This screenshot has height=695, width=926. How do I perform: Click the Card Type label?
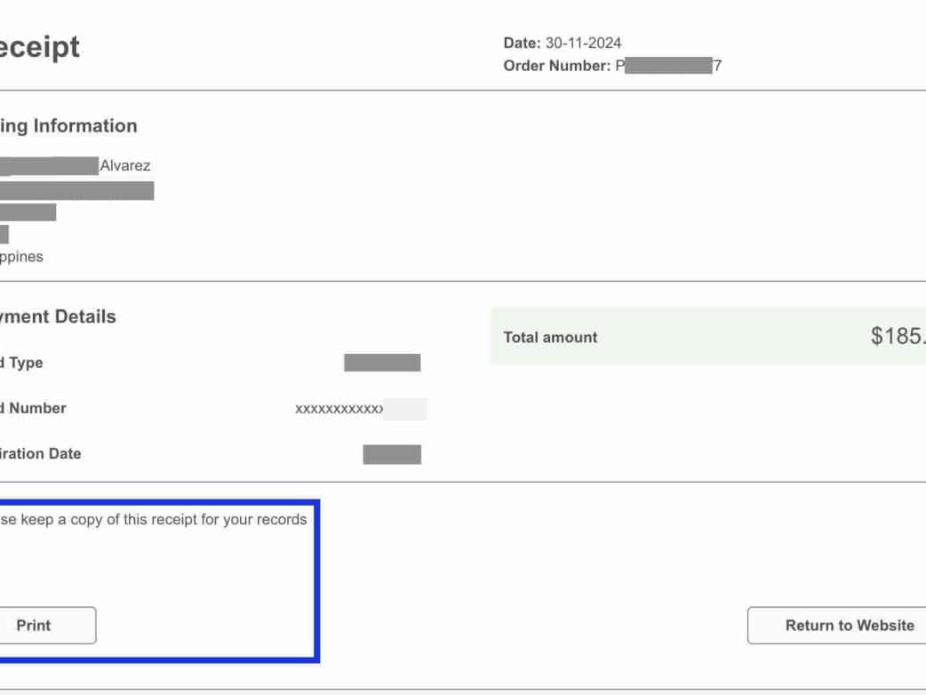pos(22,363)
